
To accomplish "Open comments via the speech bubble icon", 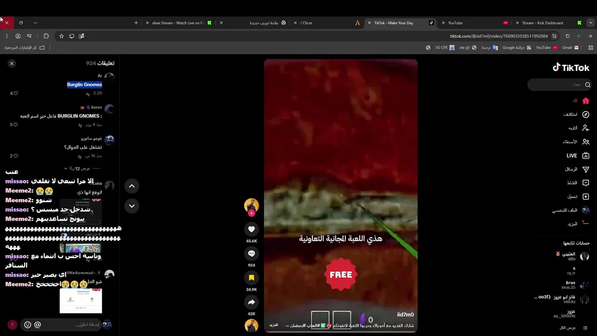I will (251, 253).
